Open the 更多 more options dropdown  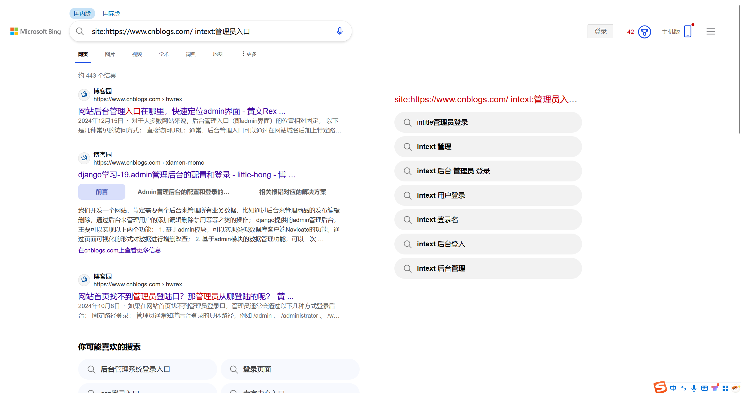248,54
